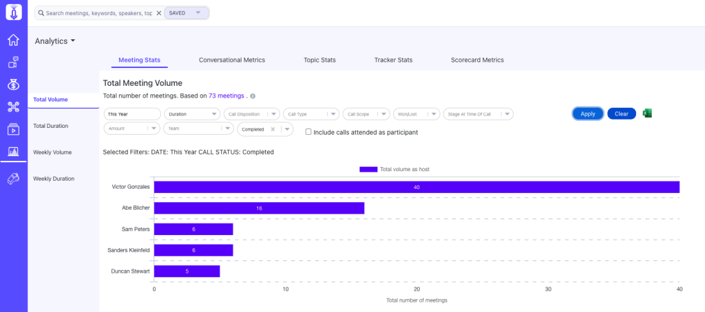
Task: Open the Stage At Time Of Call dropdown
Action: pyautogui.click(x=478, y=114)
